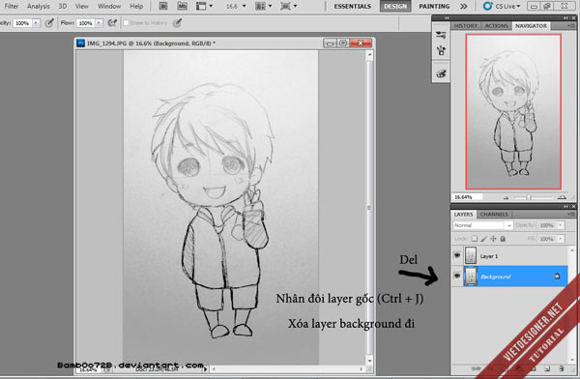
Task: Open the Layers panel options menu
Action: (571, 214)
